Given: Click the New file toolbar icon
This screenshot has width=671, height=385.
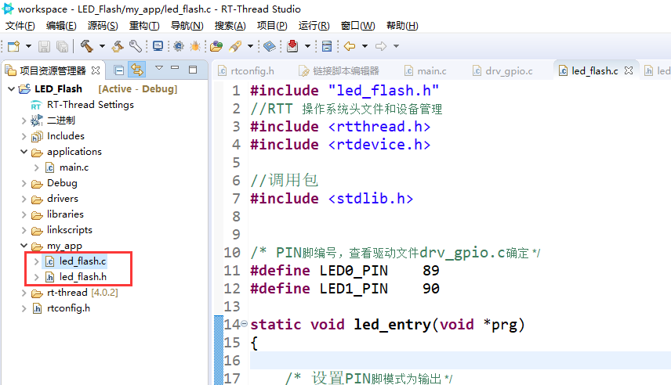Looking at the screenshot, I should 13,46.
